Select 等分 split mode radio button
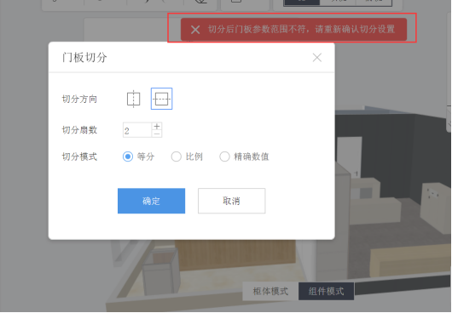This screenshot has width=452, height=313. pos(128,156)
